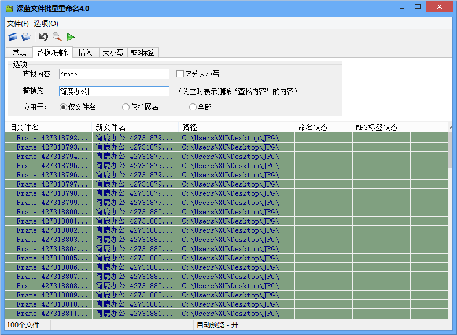This screenshot has height=335, width=457.
Task: Click the magnifier preview toolbar icon
Action: (x=57, y=37)
